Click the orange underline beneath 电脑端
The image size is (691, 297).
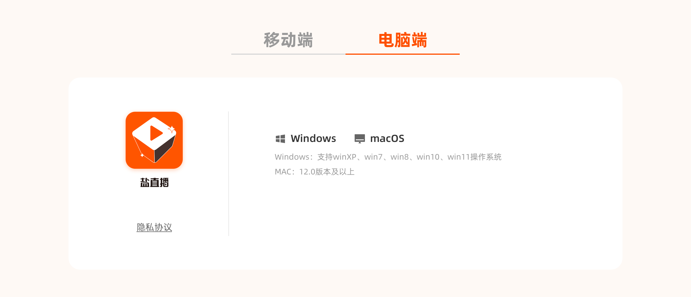tap(403, 54)
